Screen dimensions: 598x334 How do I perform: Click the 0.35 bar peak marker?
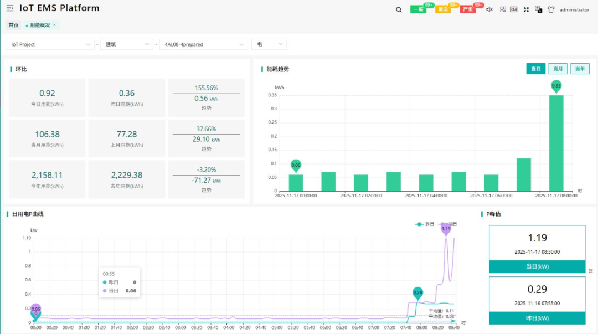556,86
